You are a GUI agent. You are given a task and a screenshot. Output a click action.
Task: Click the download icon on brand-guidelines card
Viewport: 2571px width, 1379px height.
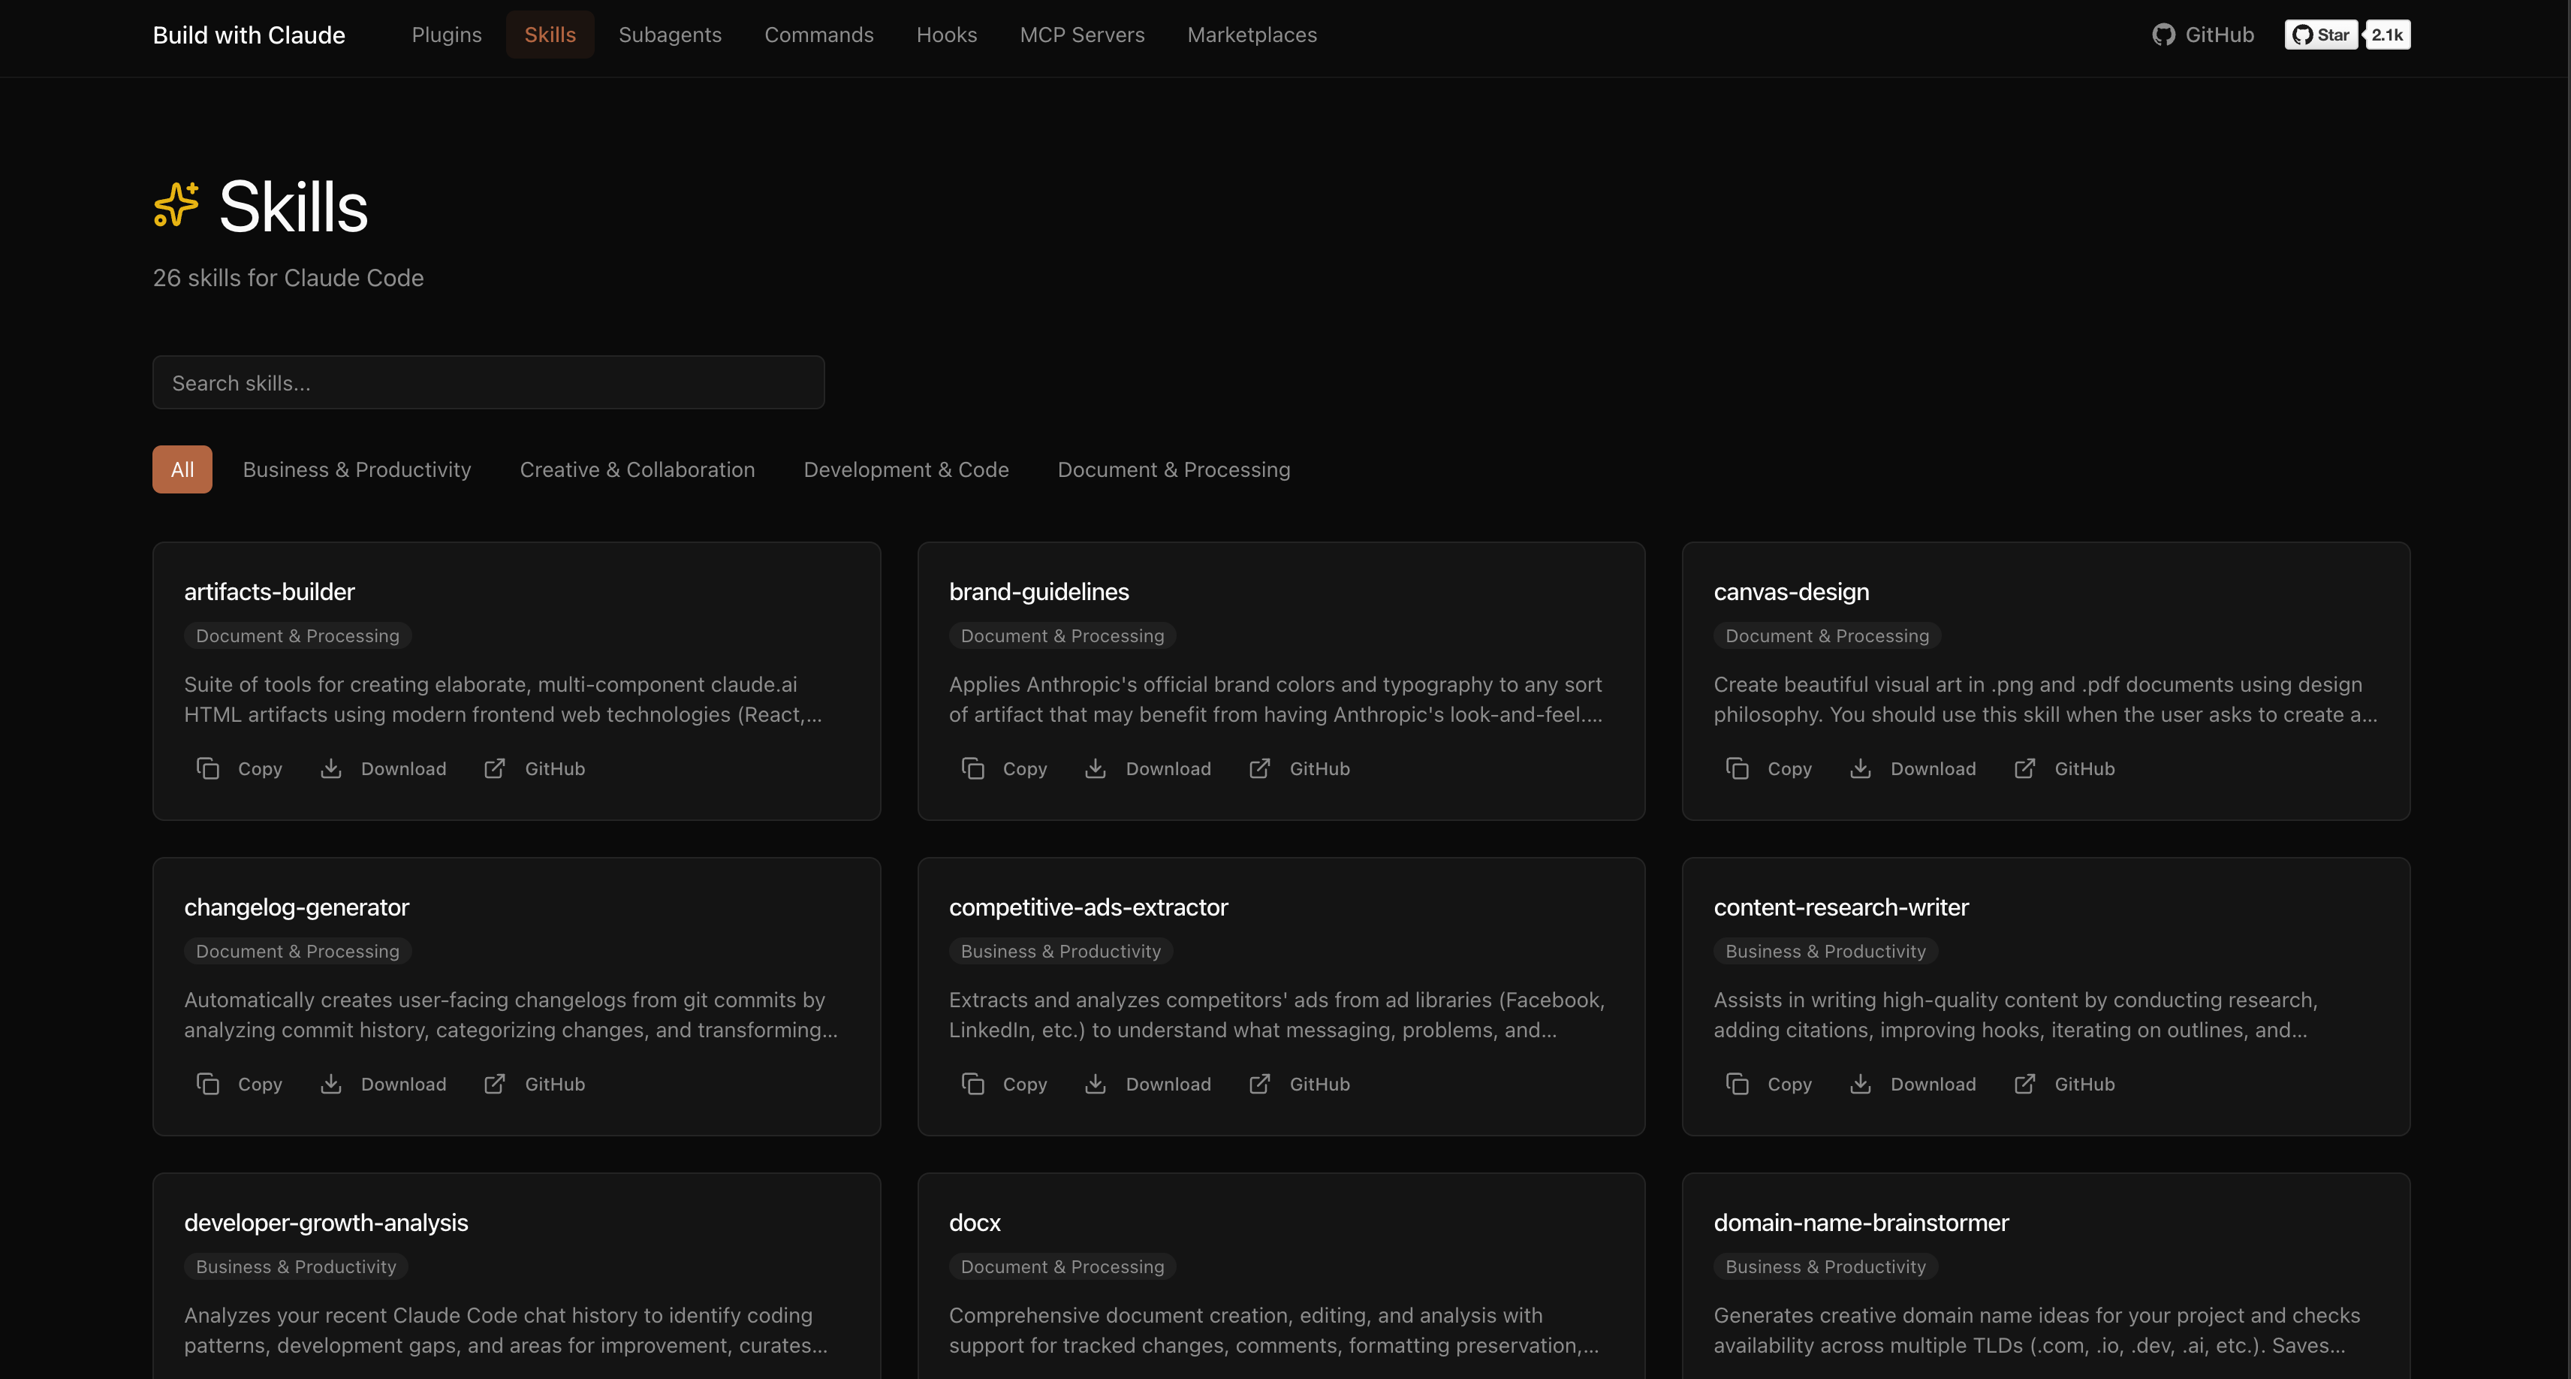[1095, 768]
